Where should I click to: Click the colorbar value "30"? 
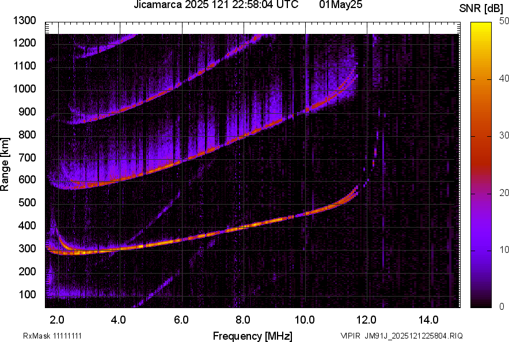coord(503,135)
